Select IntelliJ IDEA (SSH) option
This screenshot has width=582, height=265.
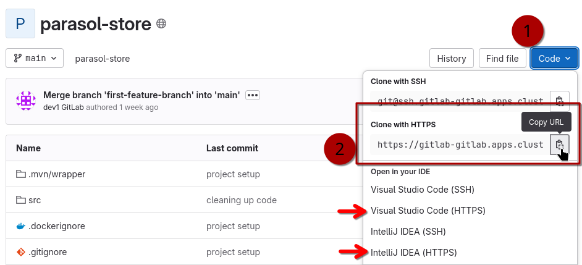408,232
